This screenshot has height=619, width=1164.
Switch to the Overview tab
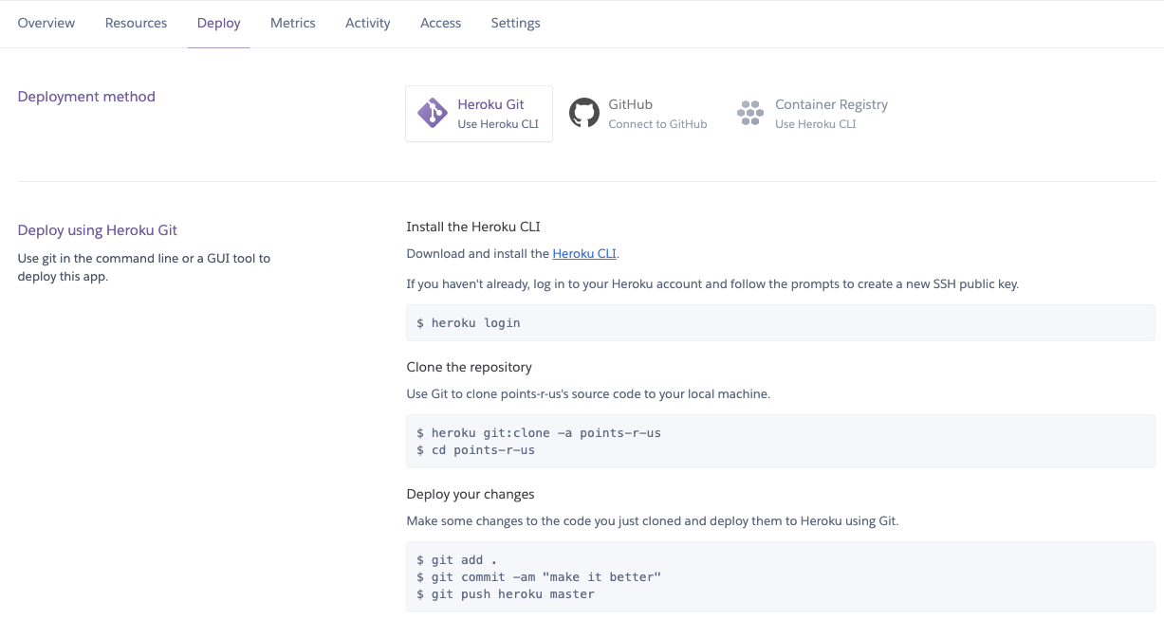click(46, 23)
